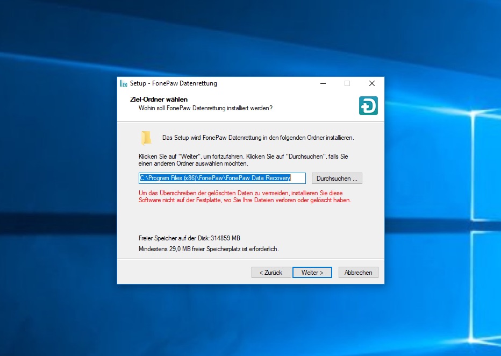The height and width of the screenshot is (356, 501).
Task: Click 'Das Setup wird FonePaw Datenrettung' text
Action: pyautogui.click(x=258, y=138)
